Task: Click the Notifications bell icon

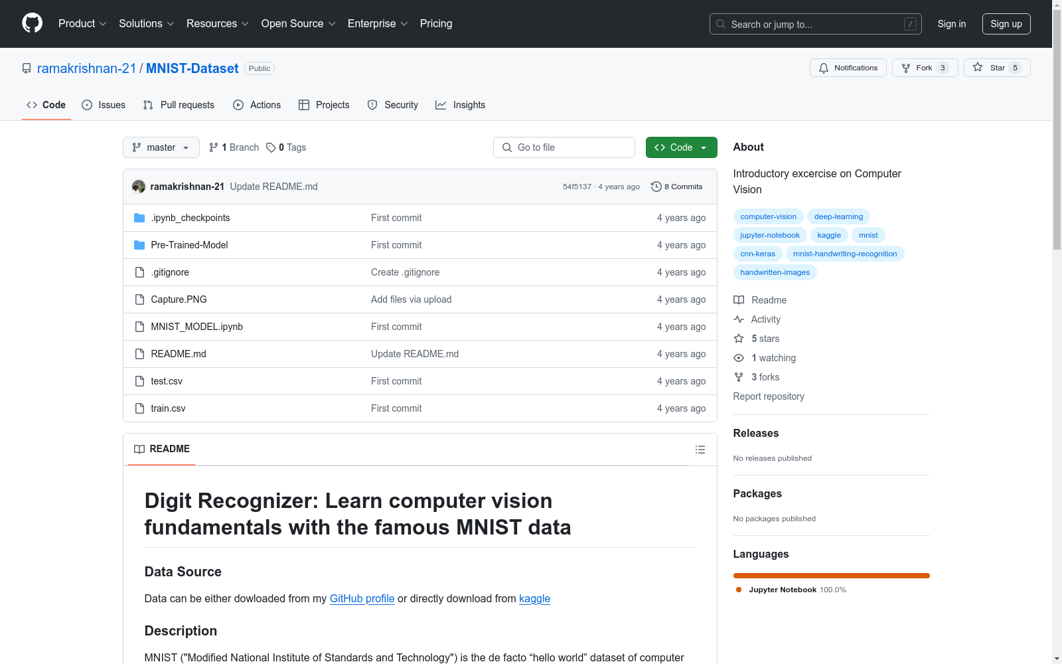Action: tap(824, 68)
